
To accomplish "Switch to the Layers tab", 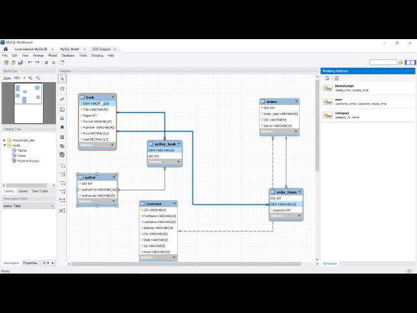I will coord(23,191).
